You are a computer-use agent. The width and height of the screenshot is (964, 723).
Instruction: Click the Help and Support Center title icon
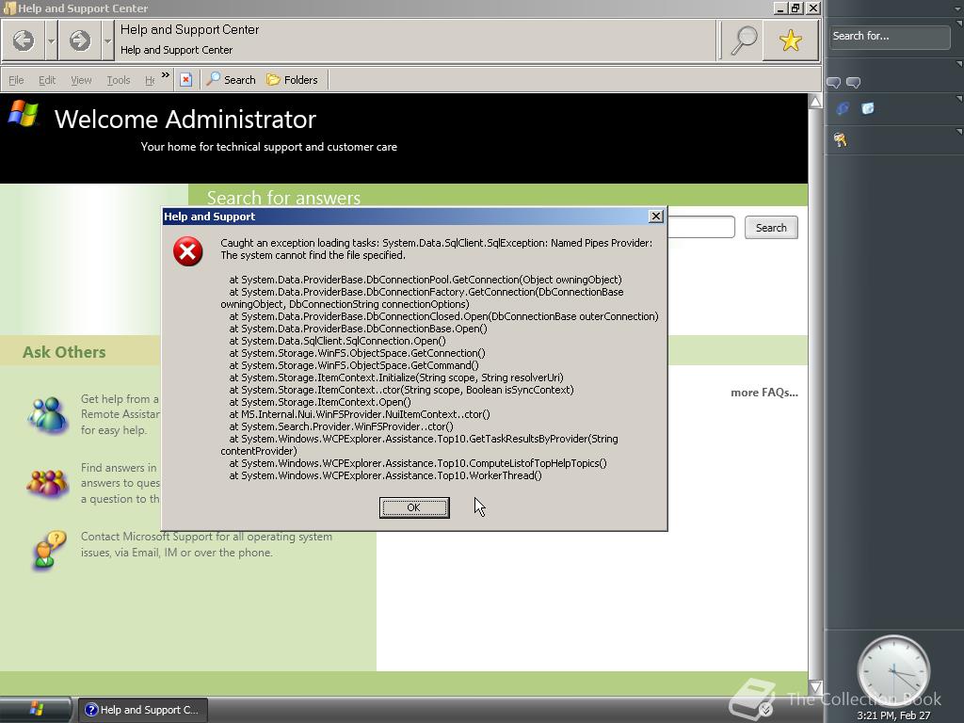coord(9,8)
